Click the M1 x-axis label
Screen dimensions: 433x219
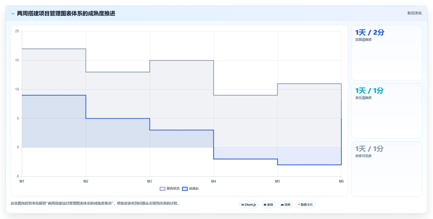(22, 181)
